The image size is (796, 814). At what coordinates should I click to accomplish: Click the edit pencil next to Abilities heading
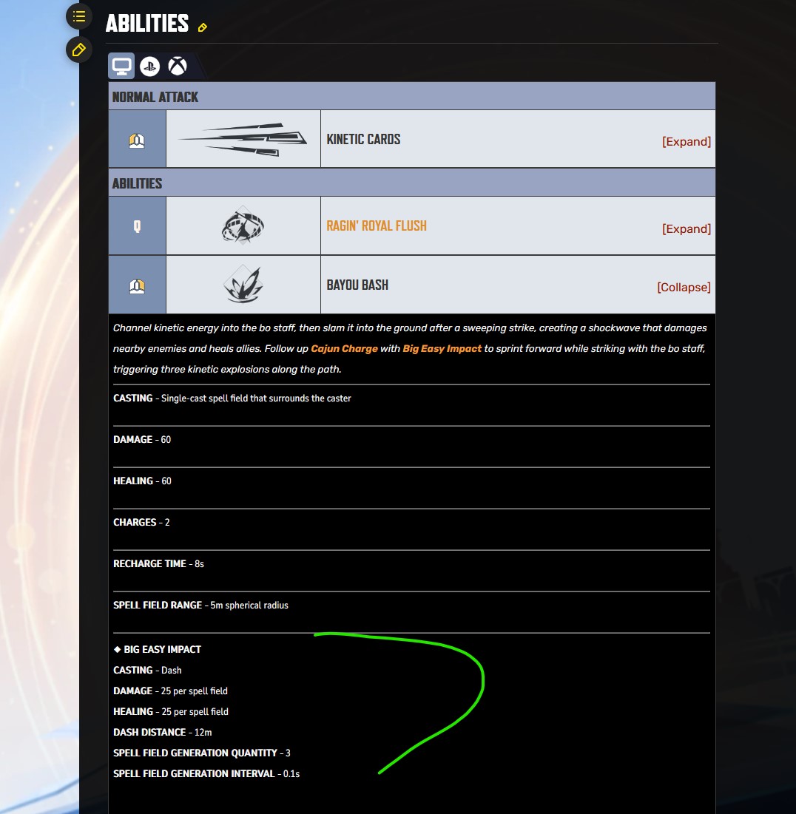coord(203,27)
